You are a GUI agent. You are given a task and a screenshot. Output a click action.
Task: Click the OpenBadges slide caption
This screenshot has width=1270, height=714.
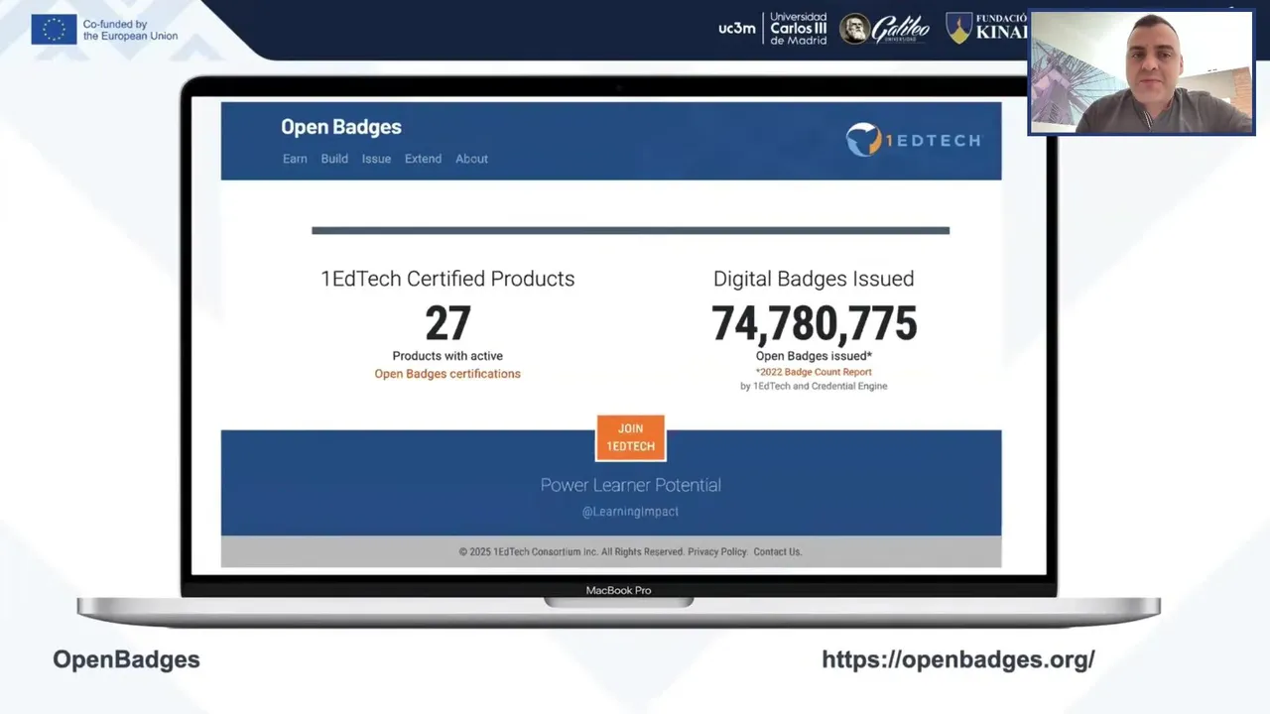(x=126, y=659)
